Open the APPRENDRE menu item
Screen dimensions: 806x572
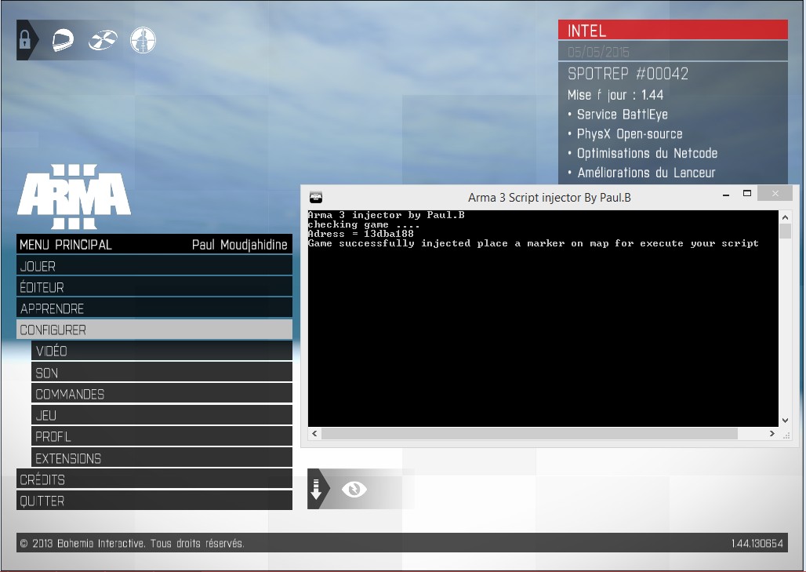click(x=154, y=308)
